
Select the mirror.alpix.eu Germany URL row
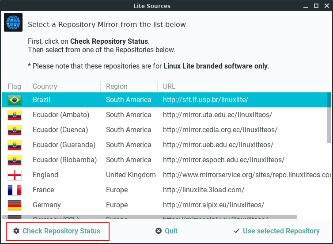coord(213,205)
